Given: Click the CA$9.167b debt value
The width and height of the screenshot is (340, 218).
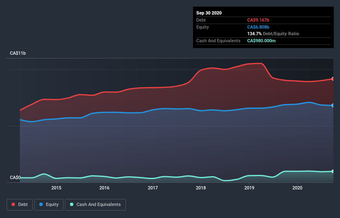Looking at the screenshot, I should (258, 20).
